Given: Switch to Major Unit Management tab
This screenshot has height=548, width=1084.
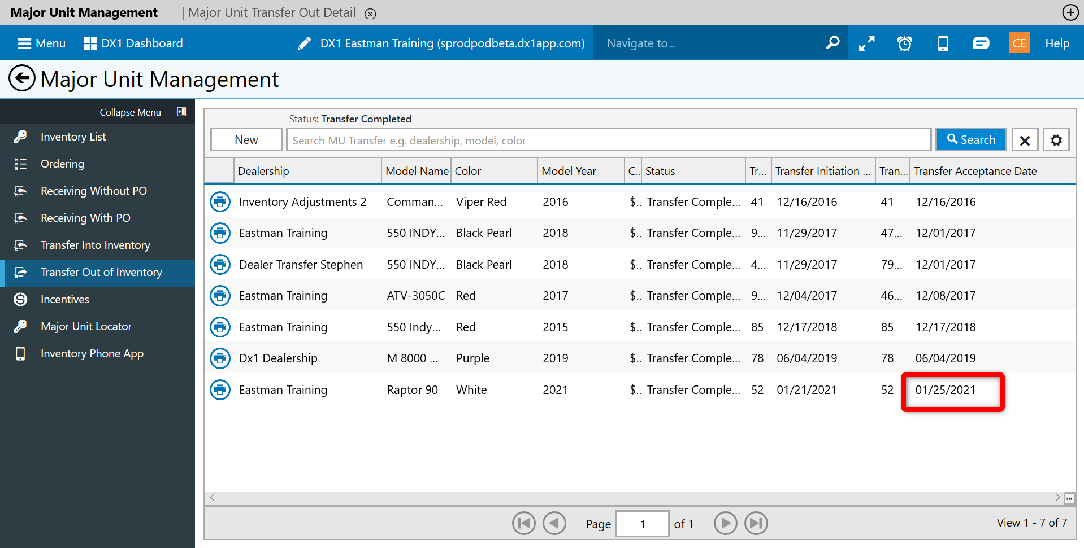Looking at the screenshot, I should pos(84,12).
